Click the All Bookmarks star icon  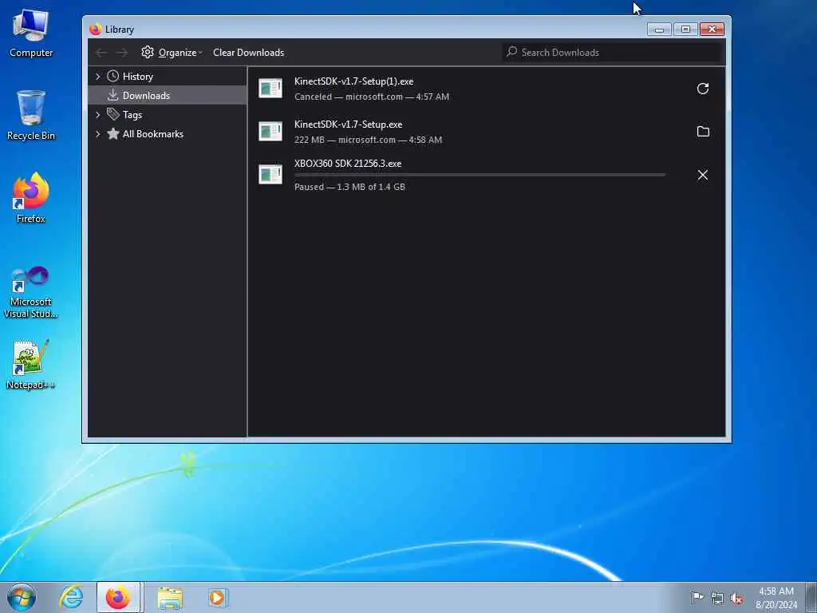113,133
